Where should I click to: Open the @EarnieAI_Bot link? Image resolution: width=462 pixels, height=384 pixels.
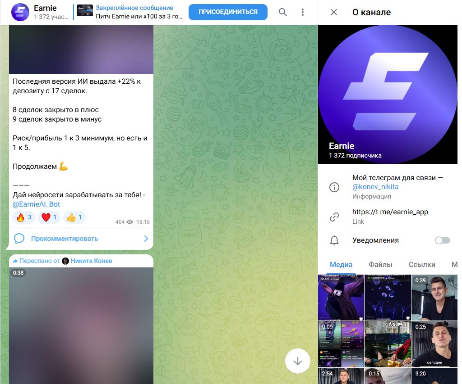[36, 204]
